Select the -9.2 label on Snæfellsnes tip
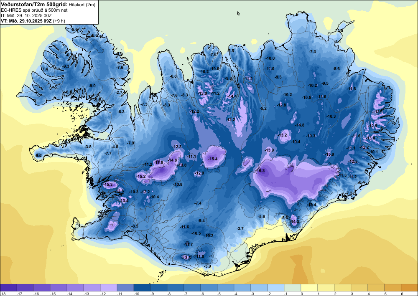The height and width of the screenshot is (296, 418). (38, 155)
